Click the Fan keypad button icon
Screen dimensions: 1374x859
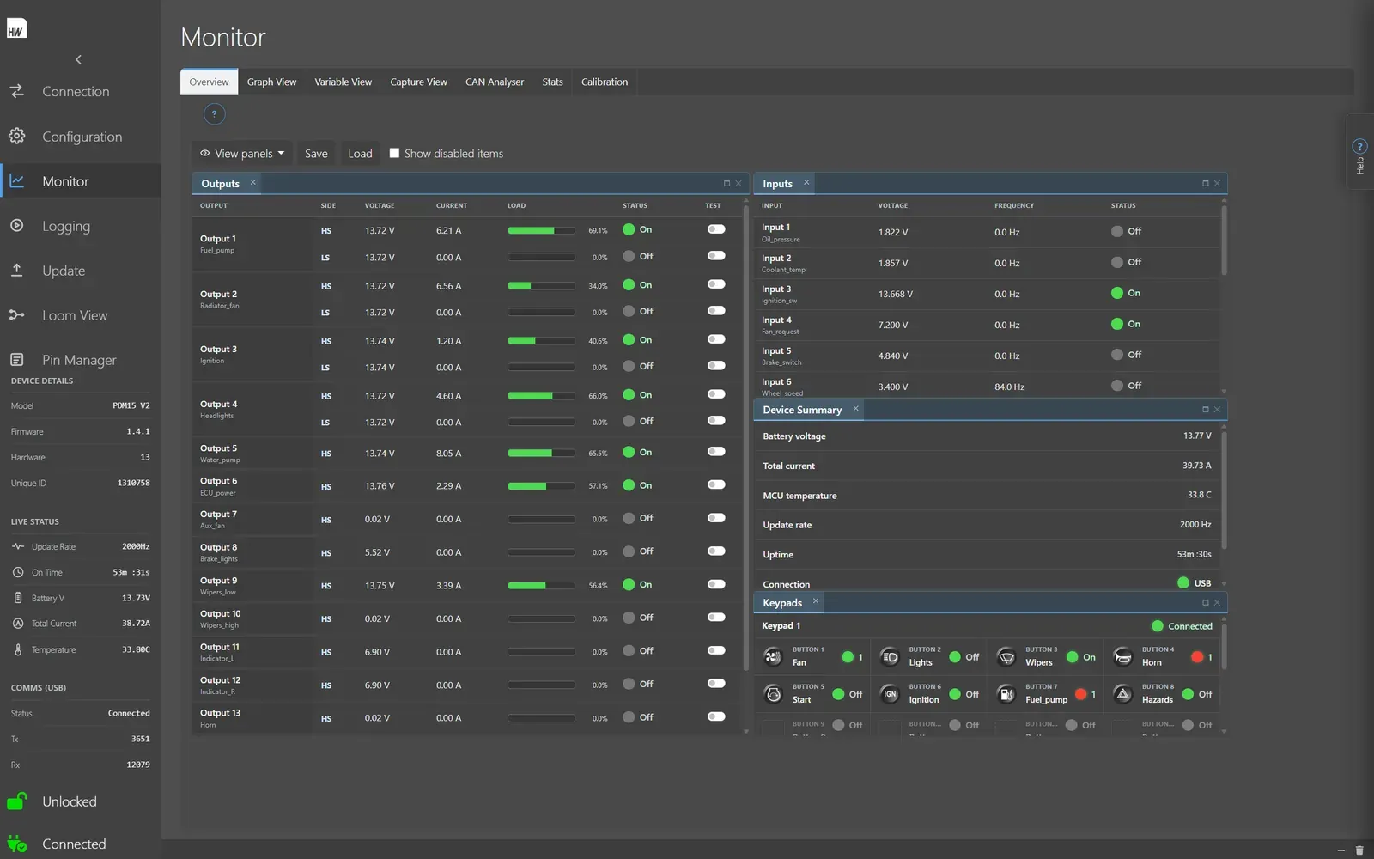773,657
